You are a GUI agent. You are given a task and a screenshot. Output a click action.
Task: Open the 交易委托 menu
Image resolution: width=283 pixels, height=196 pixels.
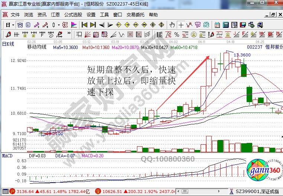click(x=135, y=15)
